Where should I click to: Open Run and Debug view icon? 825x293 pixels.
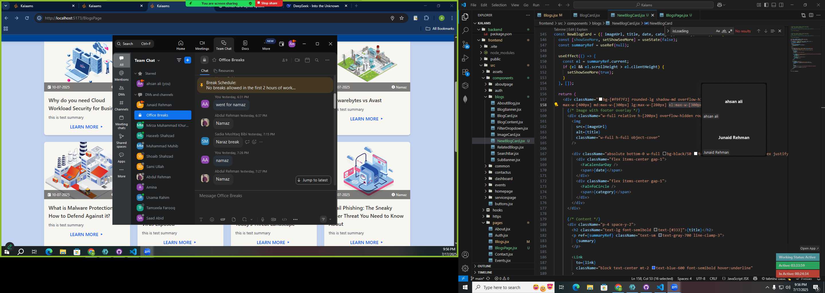tap(465, 58)
